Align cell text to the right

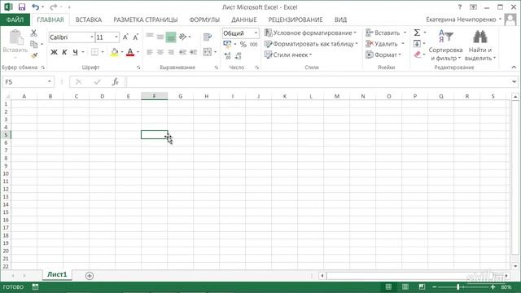(x=170, y=52)
